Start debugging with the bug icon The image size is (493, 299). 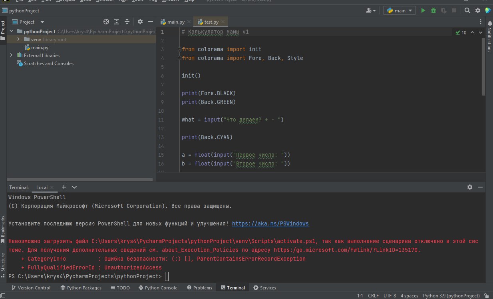point(433,11)
